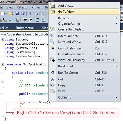Click the Go To Definition menu icon
This screenshot has width=123, height=124.
click(x=52, y=48)
